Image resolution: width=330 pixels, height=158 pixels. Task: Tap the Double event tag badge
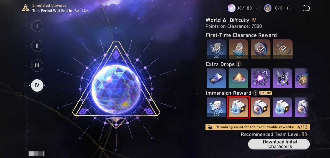pos(266,93)
